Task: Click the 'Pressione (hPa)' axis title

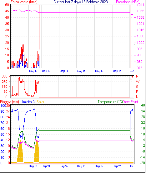Action: [128, 2]
